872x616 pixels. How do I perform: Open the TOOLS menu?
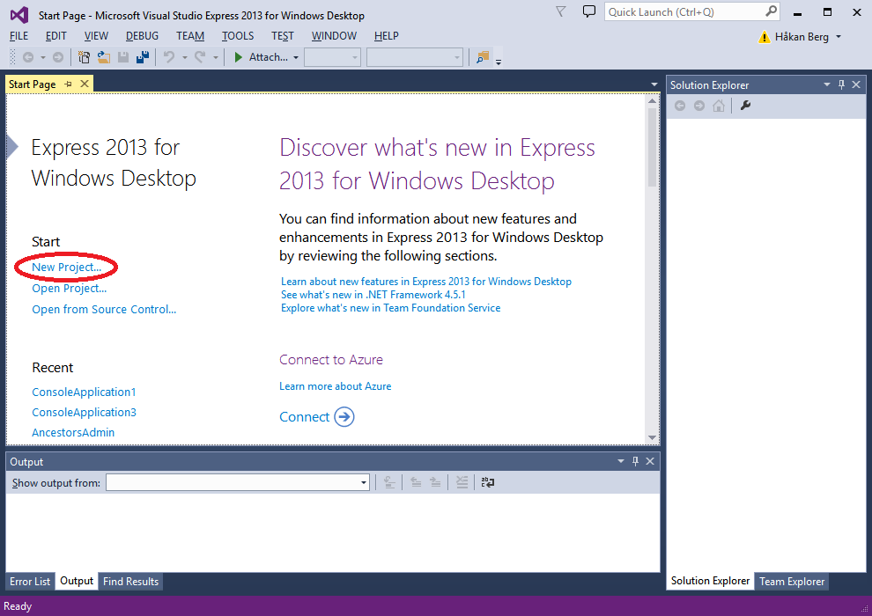click(x=238, y=36)
